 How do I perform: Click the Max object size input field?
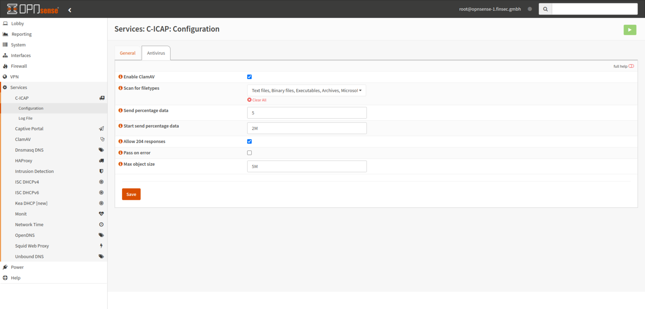(307, 166)
